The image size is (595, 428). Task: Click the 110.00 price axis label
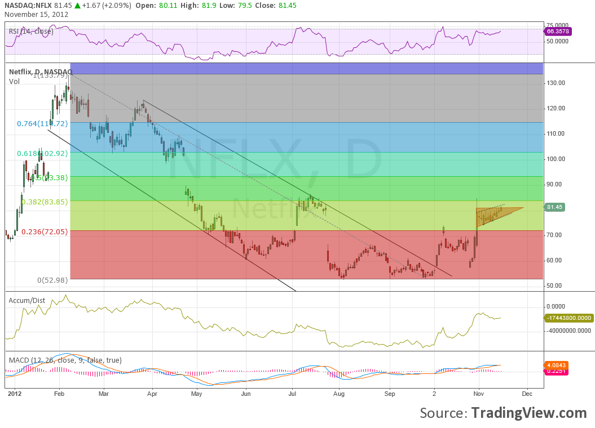[x=556, y=133]
